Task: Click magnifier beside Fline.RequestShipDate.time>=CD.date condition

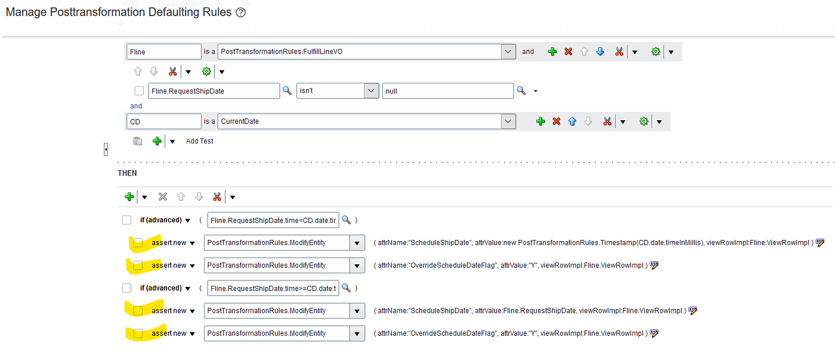Action: (x=346, y=288)
